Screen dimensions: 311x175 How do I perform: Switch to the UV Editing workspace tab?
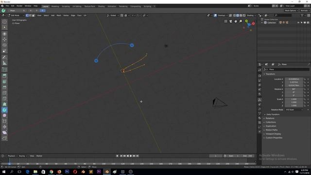[77, 6]
